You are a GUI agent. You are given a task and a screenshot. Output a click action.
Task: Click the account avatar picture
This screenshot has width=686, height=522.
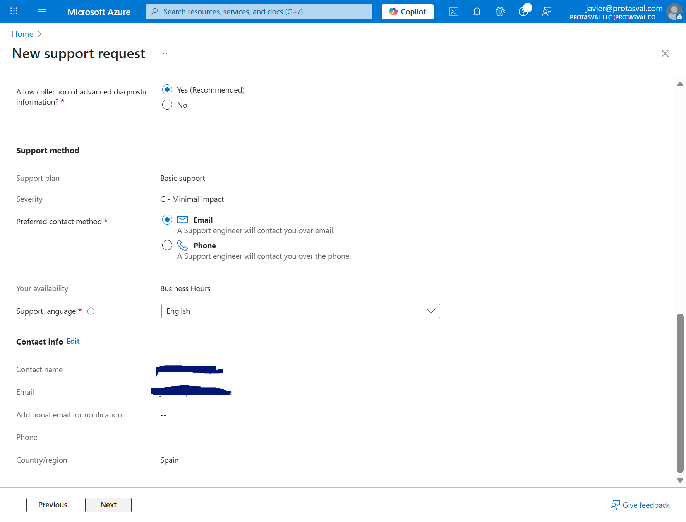(x=674, y=12)
